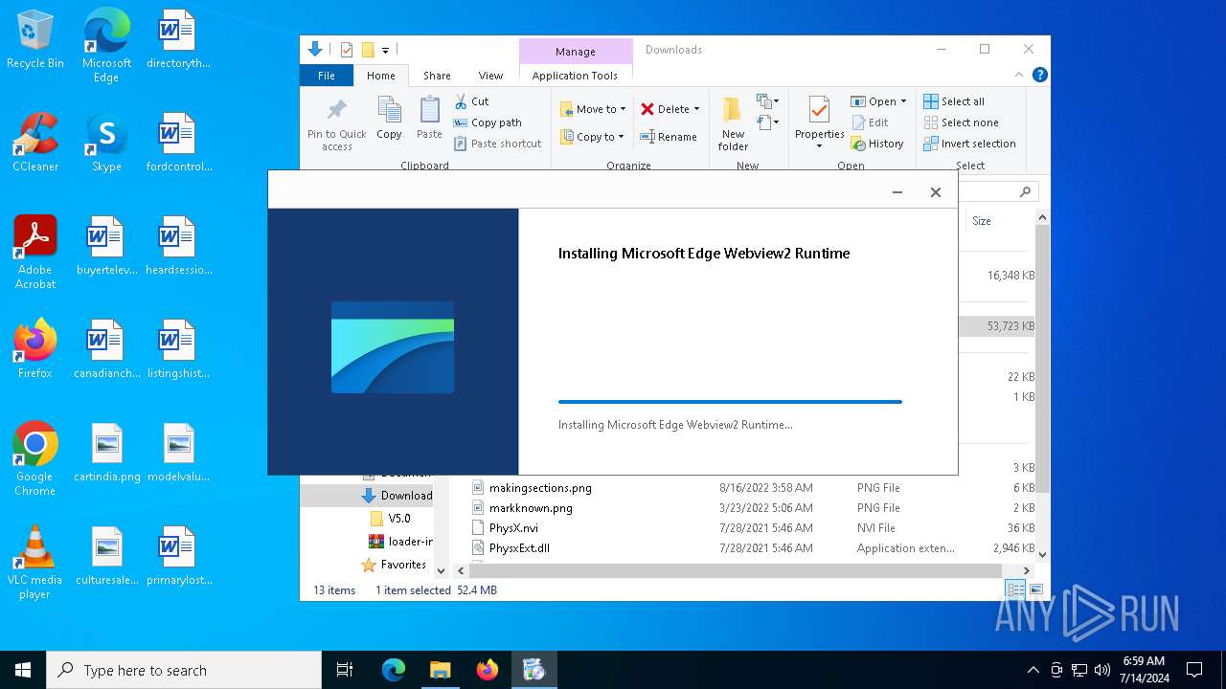Click the Edit button in ribbon

click(870, 122)
